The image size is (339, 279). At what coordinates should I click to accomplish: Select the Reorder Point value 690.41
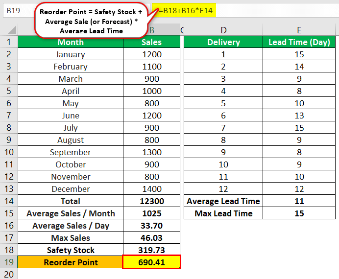coord(151,262)
